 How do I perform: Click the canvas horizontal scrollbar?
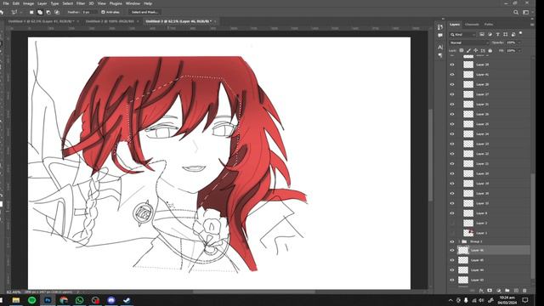[x=254, y=292]
